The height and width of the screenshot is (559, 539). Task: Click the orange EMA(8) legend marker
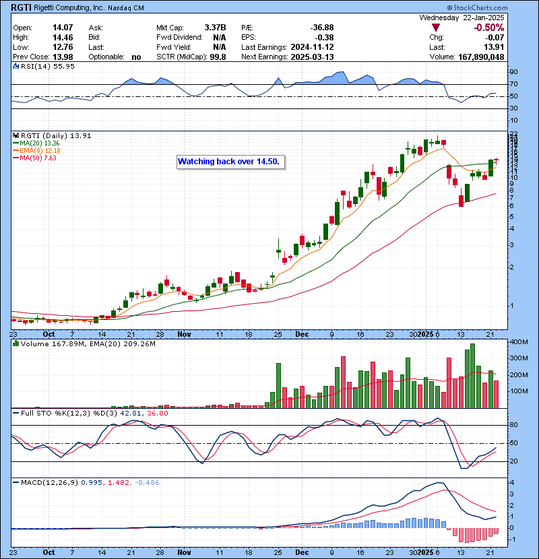[15, 151]
